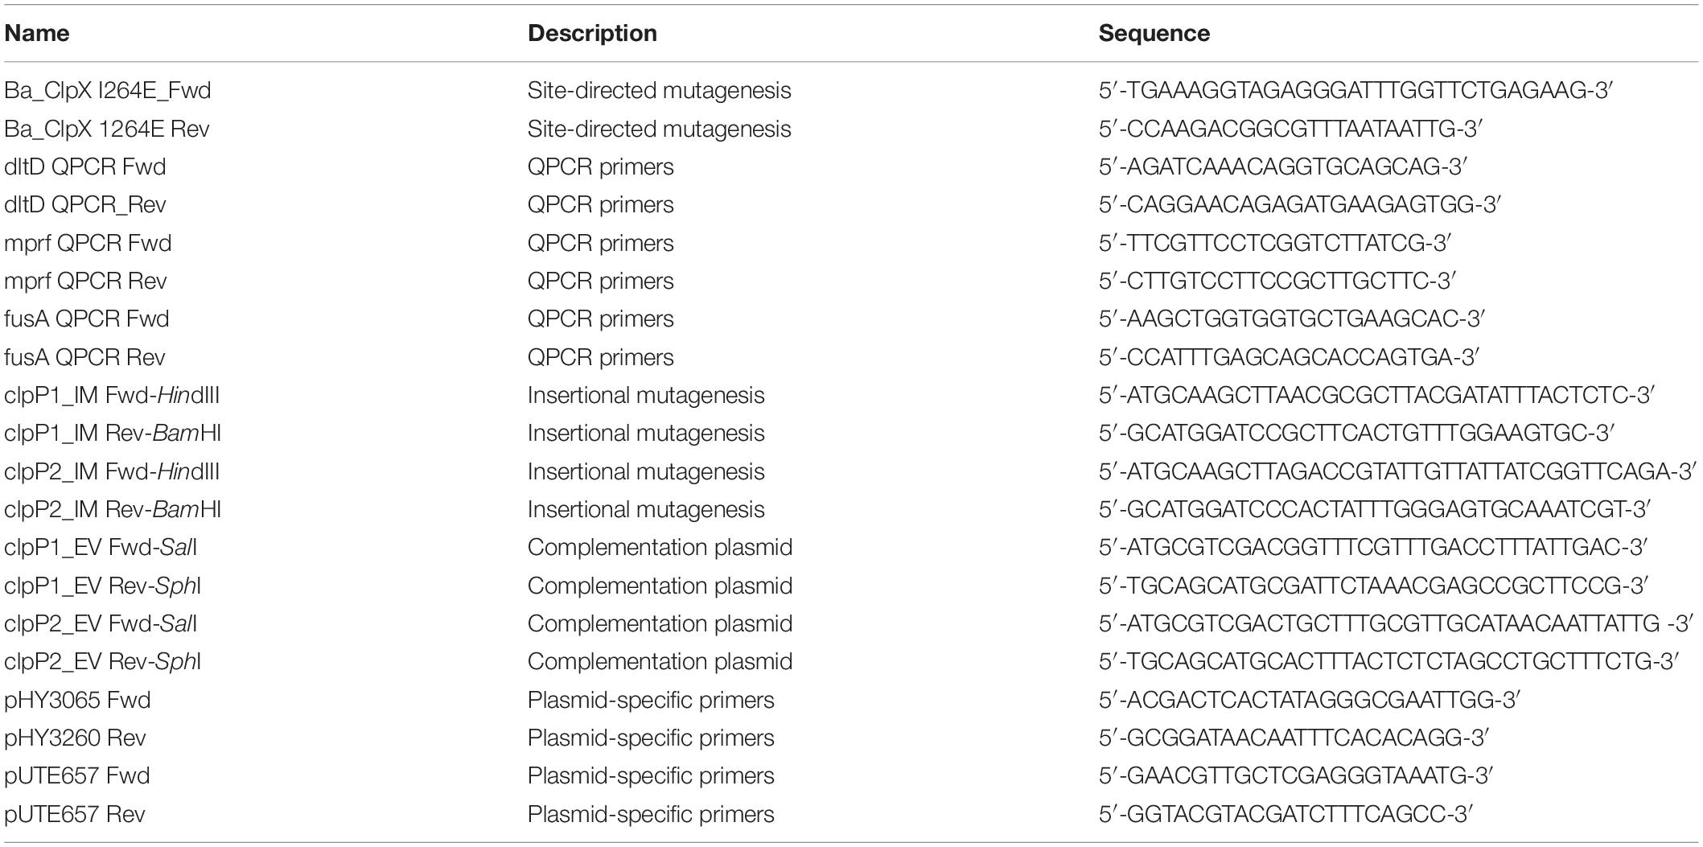
Task: Click the Name column header
Action: 36,33
